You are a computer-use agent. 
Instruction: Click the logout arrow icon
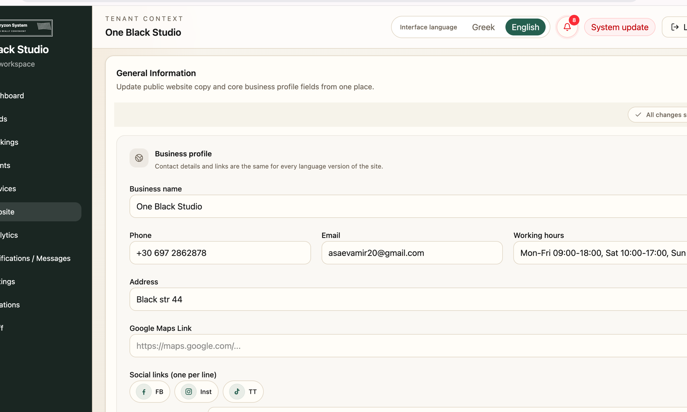point(675,27)
